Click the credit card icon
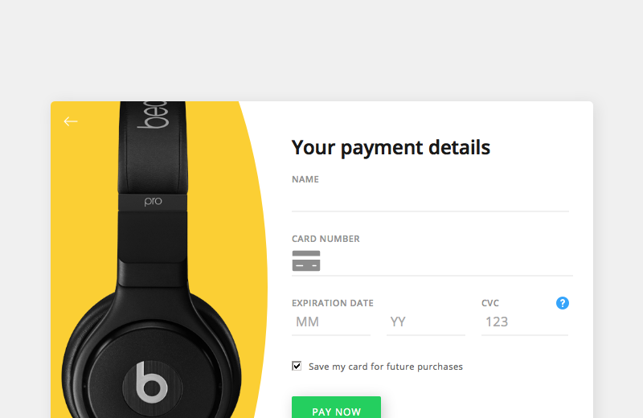 pyautogui.click(x=306, y=260)
